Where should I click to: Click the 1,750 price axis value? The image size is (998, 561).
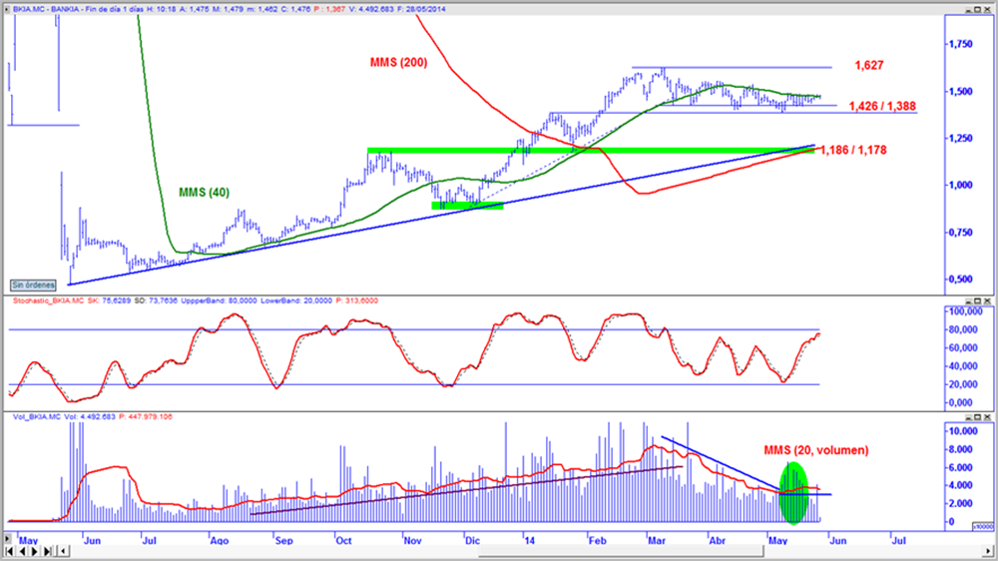960,44
